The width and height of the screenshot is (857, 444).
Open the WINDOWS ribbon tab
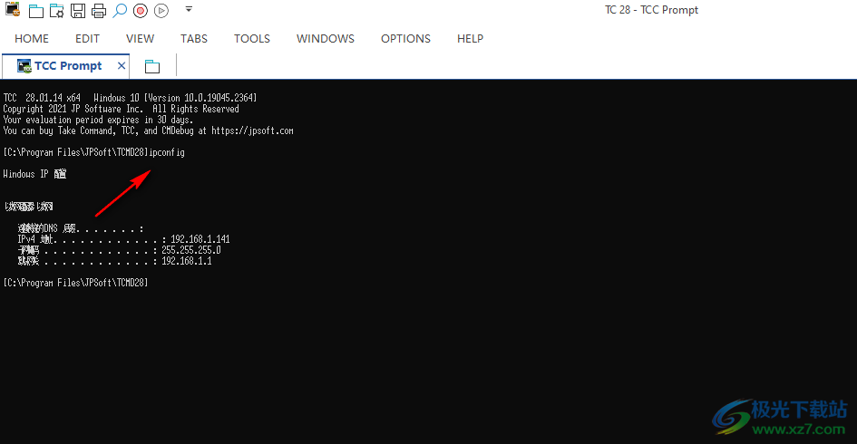326,39
